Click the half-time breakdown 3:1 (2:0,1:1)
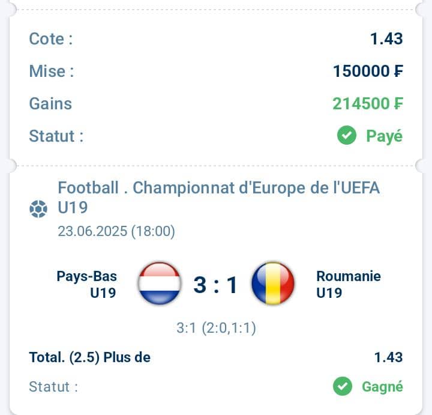Viewport: 432px width, 415px height. 216,328
